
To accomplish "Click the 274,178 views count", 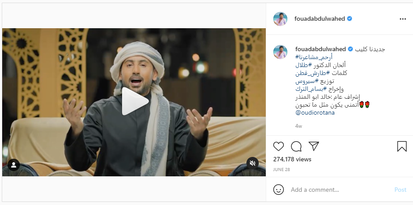I will [x=292, y=159].
